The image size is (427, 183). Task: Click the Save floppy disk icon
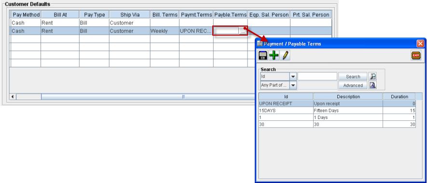point(263,55)
